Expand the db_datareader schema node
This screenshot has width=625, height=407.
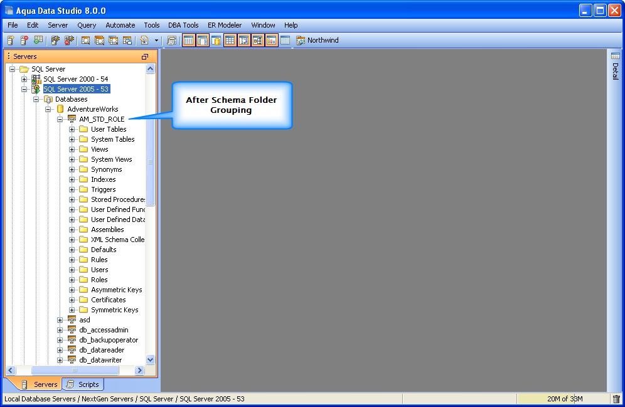coord(60,350)
